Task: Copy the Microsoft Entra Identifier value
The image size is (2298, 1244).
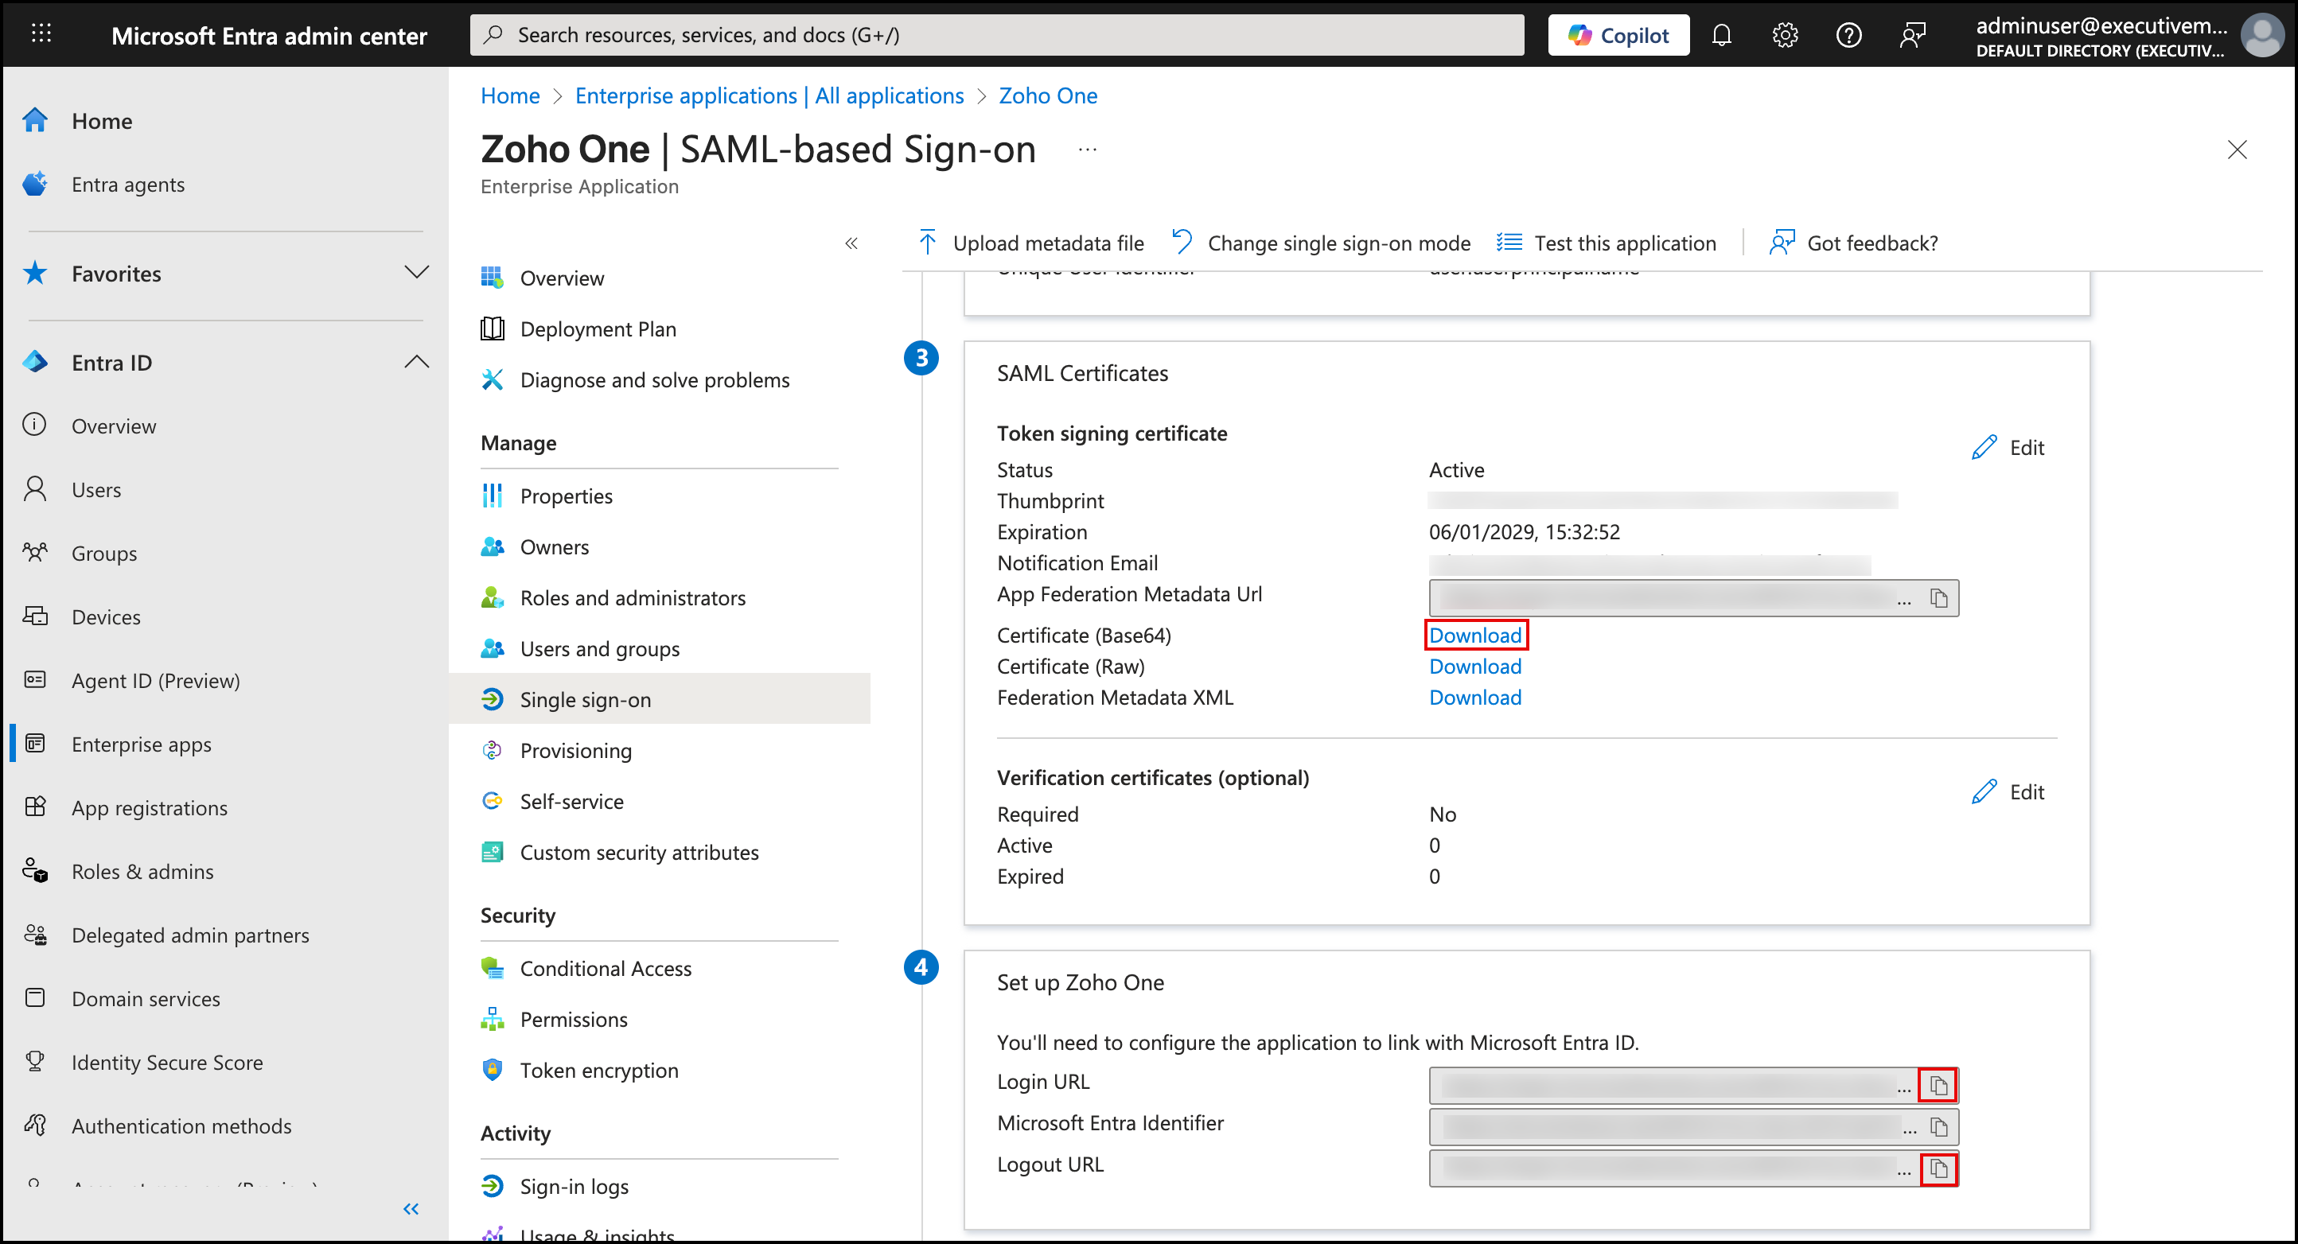Action: pyautogui.click(x=1938, y=1127)
